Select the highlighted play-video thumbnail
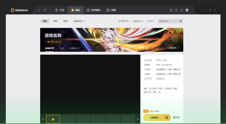This screenshot has height=124, width=226. (53, 119)
